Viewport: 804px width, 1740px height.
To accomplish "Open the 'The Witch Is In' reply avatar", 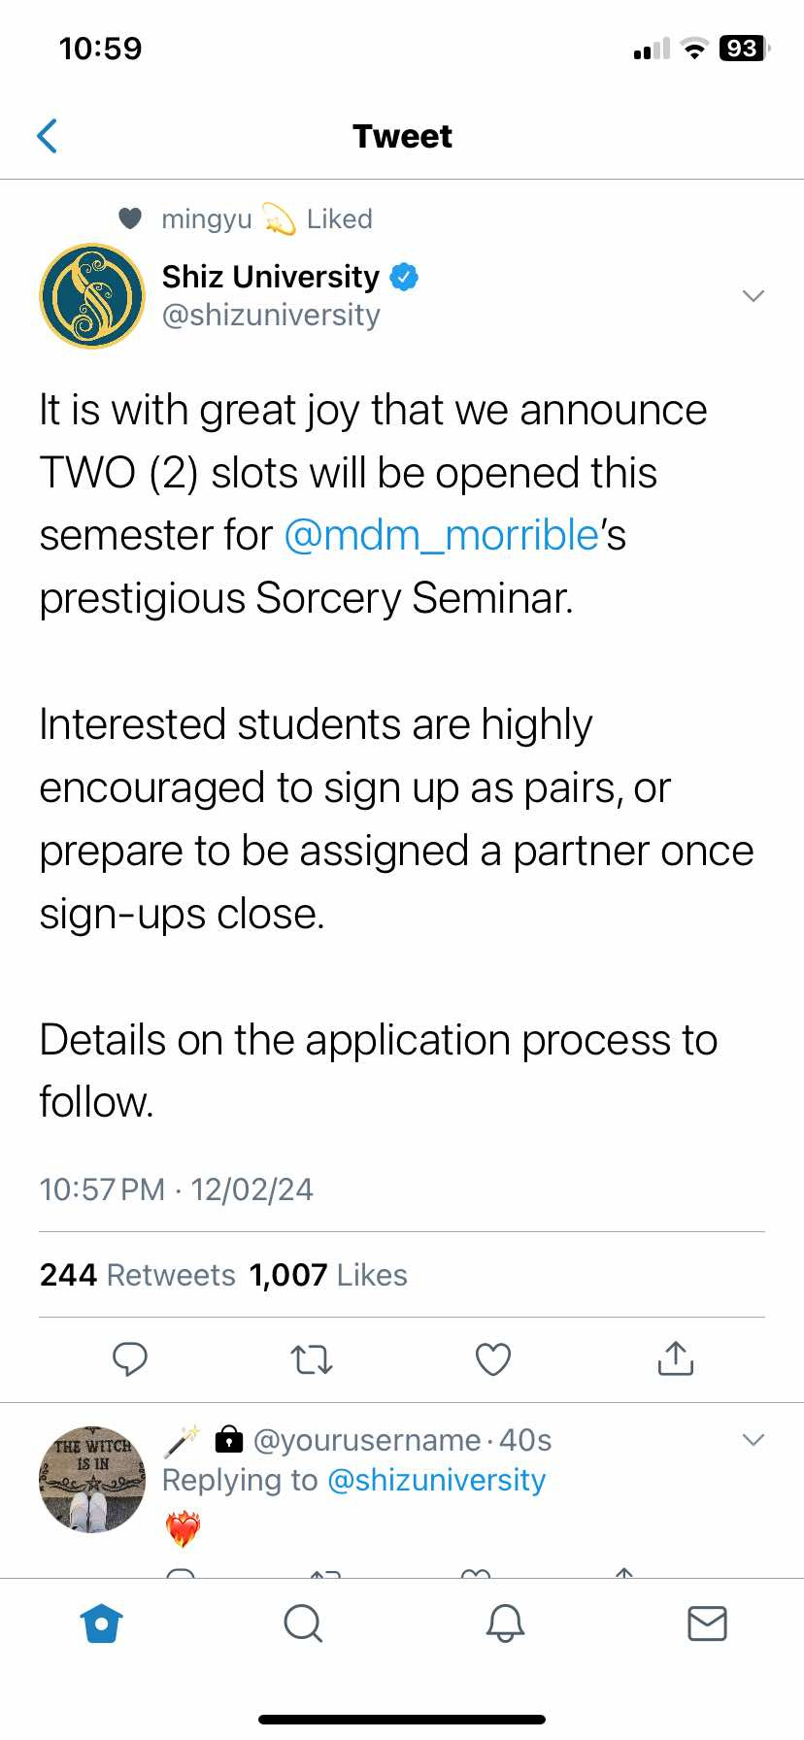I will pyautogui.click(x=92, y=1480).
